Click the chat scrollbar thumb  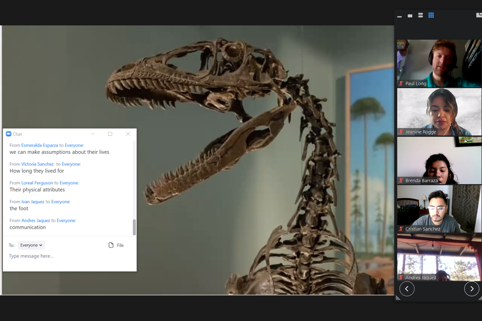(134, 227)
